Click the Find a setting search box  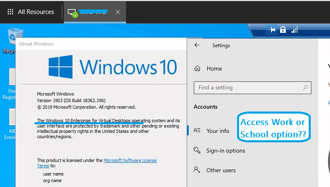tap(252, 88)
